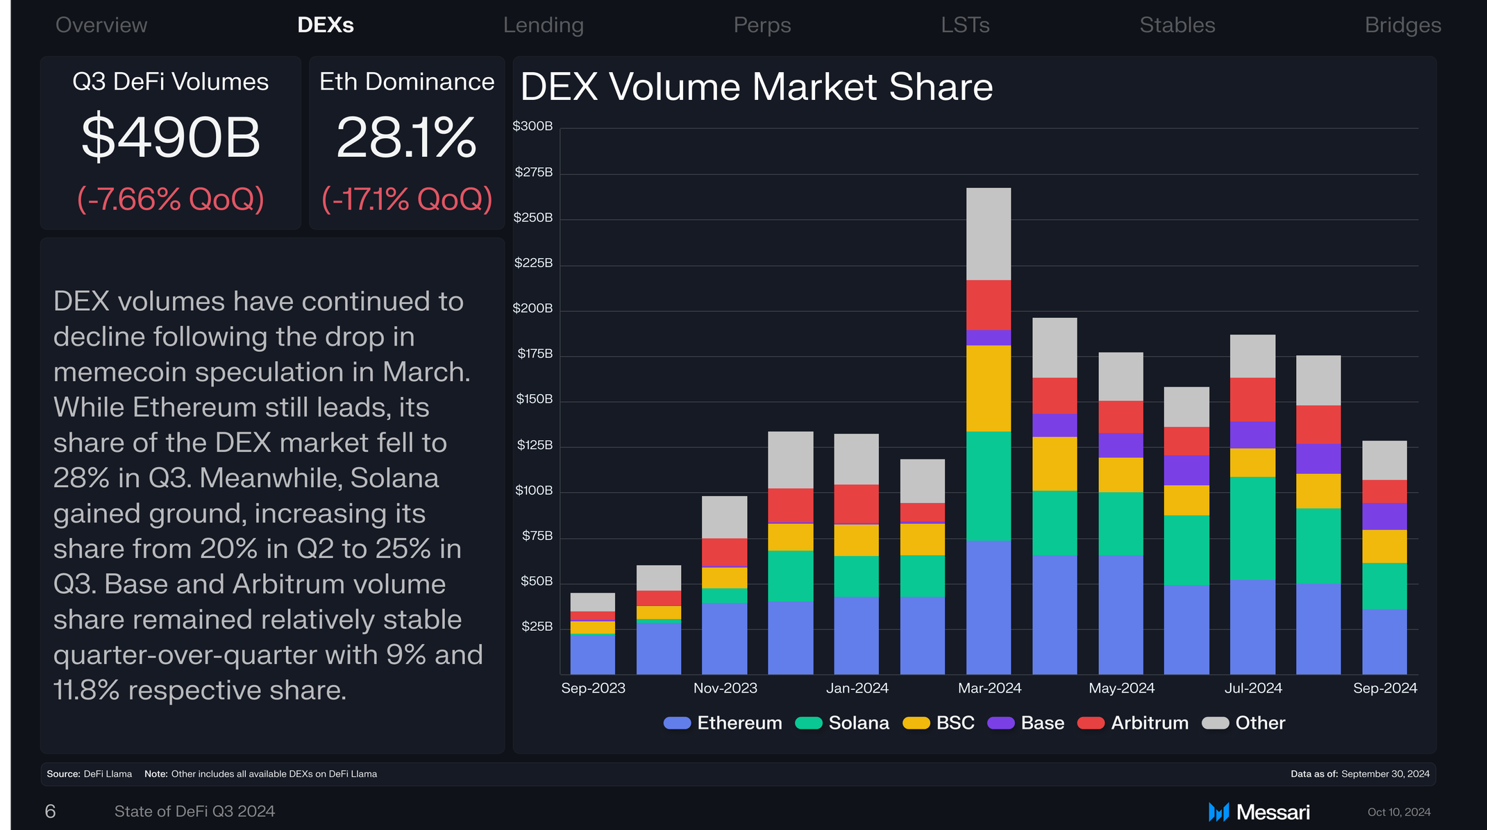The image size is (1487, 830).
Task: Select the Sep-2023 blue Ethereum bar segment
Action: [x=593, y=655]
